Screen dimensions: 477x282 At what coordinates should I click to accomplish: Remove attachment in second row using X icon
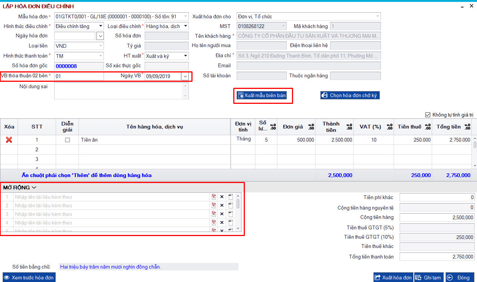(222, 205)
